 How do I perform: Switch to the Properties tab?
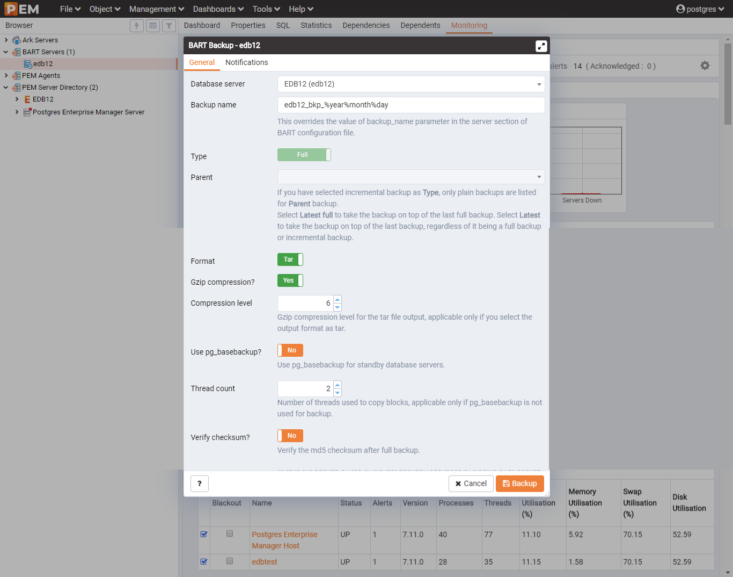[x=248, y=25]
